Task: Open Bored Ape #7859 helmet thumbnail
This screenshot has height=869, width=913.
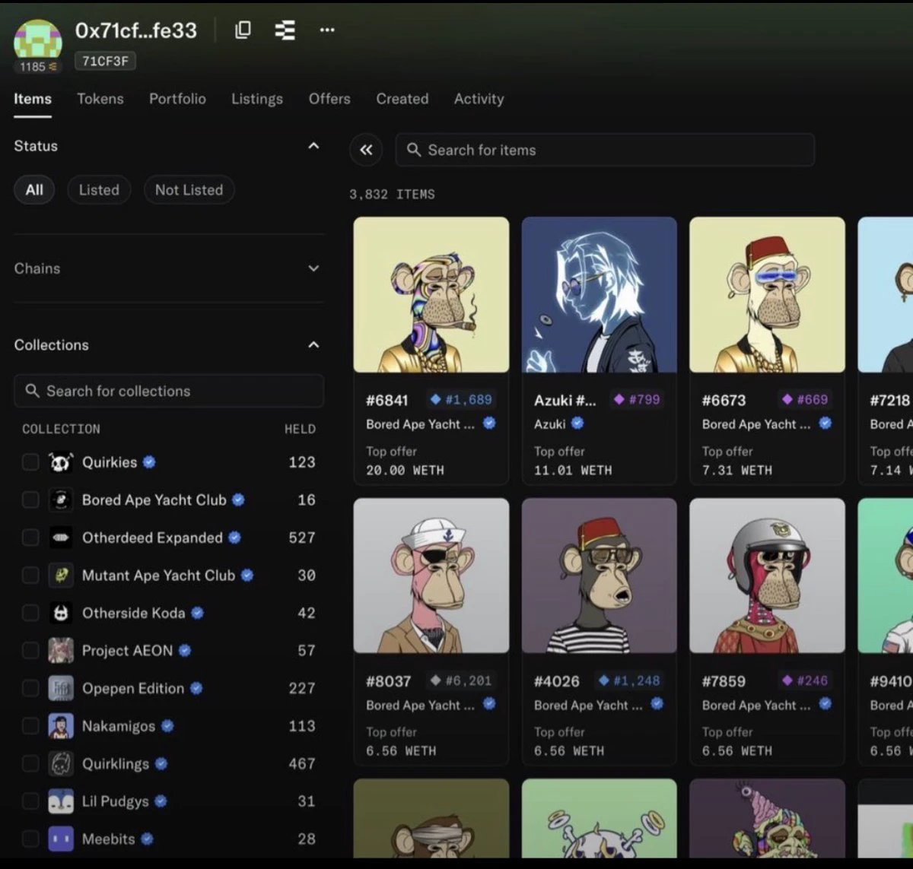Action: coord(767,576)
